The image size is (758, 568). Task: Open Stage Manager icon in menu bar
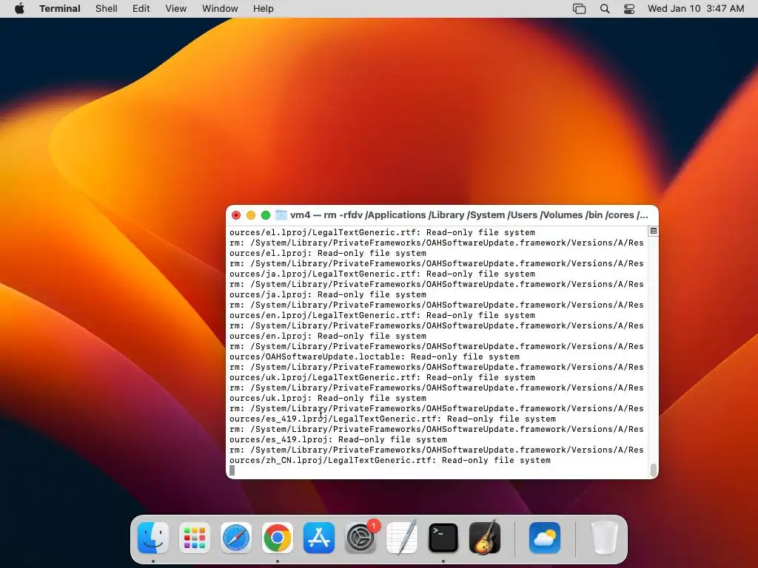(x=579, y=9)
